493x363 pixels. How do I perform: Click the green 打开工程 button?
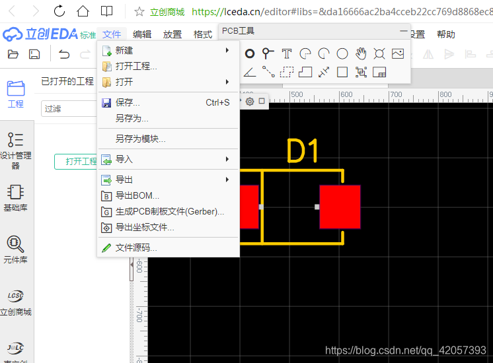pyautogui.click(x=76, y=162)
